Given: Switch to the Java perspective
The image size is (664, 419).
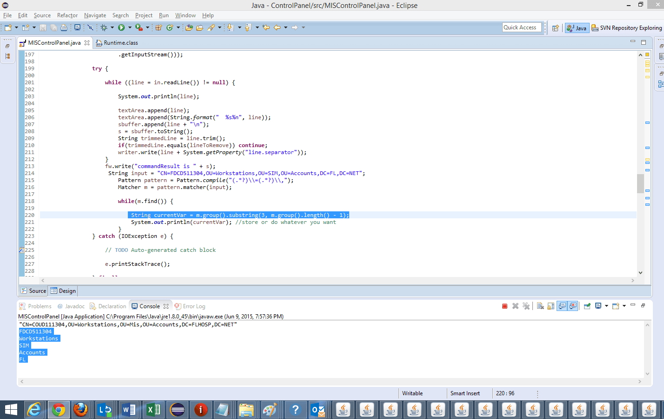Looking at the screenshot, I should pos(577,28).
